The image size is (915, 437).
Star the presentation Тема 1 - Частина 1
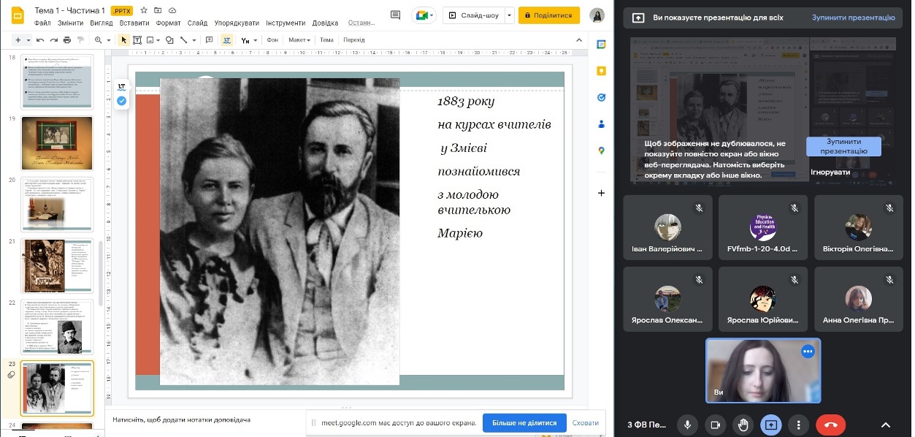point(144,11)
